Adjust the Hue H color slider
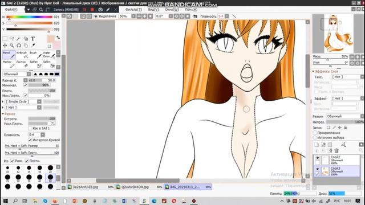Image resolution: width=365 pixels, height=205 pixels. point(29,17)
